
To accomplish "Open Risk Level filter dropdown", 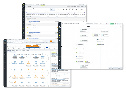I will coord(52,17).
